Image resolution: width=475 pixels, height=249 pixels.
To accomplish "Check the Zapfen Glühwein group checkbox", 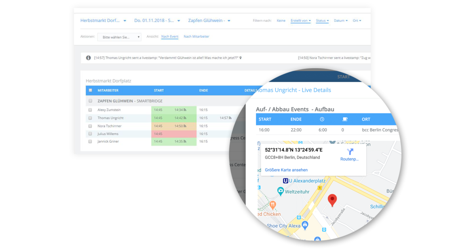I will coord(90,101).
